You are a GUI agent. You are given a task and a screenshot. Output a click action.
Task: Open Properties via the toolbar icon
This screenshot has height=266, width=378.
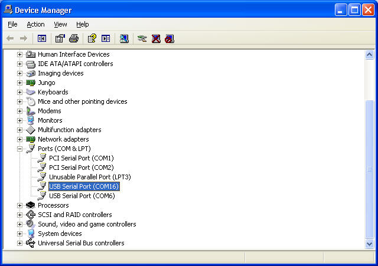pyautogui.click(x=60, y=38)
